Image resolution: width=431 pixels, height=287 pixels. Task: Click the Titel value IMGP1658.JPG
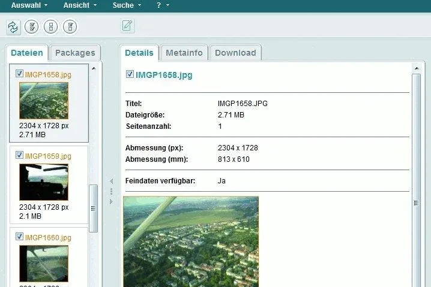pos(243,104)
